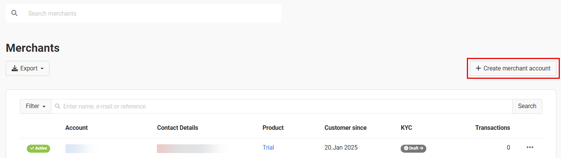Focus the Enter name, e-mail or reference field

[282, 106]
